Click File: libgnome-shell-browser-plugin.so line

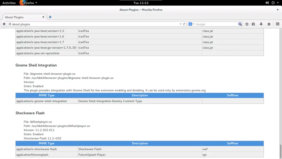click(x=50, y=74)
